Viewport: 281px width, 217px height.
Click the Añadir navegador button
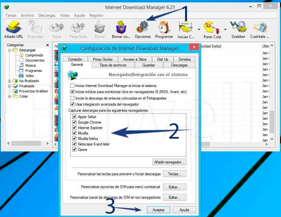pyautogui.click(x=169, y=162)
